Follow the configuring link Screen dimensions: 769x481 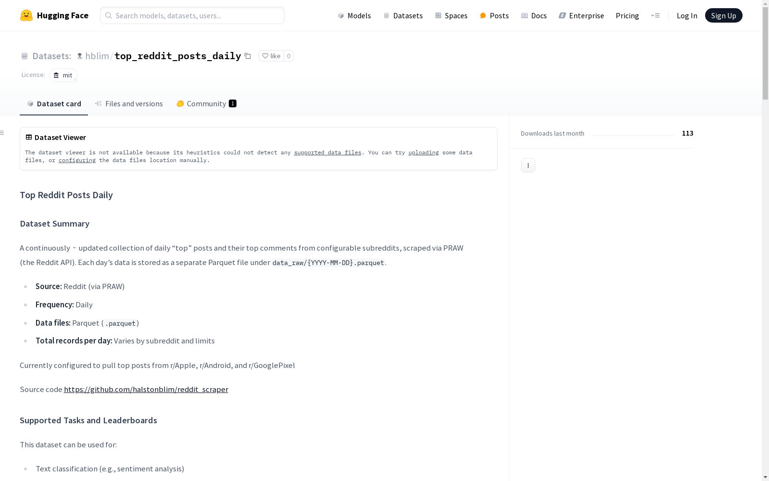77,160
